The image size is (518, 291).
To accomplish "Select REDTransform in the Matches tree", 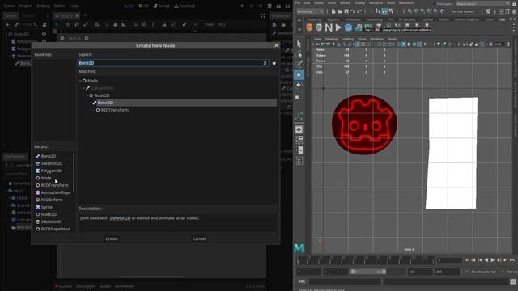I will 115,110.
